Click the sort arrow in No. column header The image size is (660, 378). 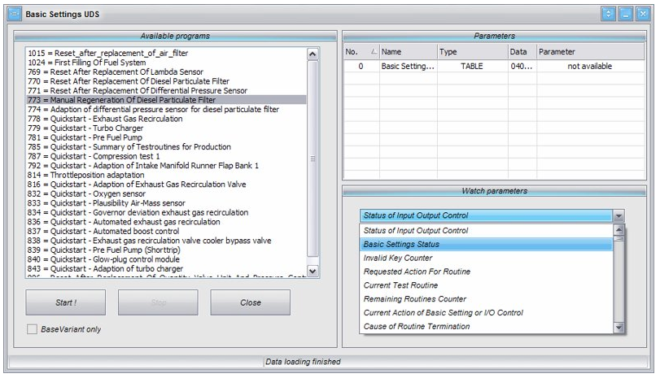[373, 52]
